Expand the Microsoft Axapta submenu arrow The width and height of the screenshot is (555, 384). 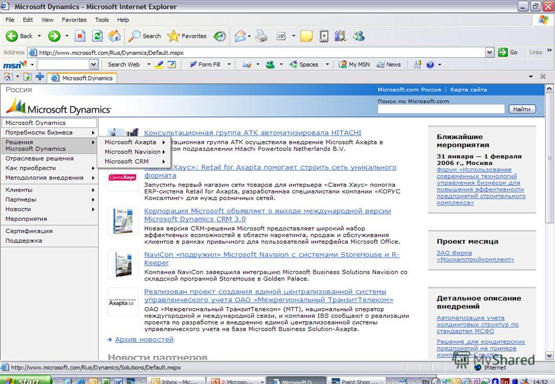point(163,142)
